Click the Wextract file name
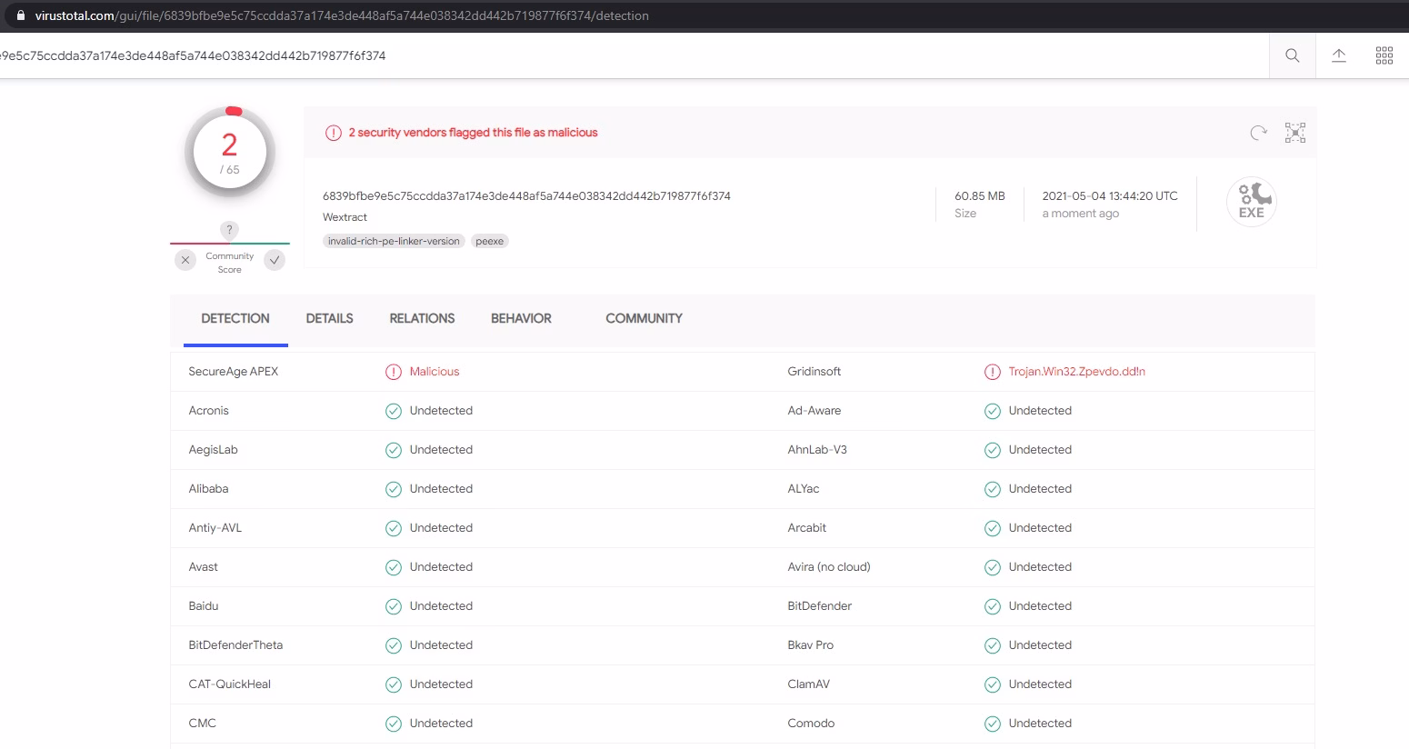The image size is (1409, 749). pos(345,217)
